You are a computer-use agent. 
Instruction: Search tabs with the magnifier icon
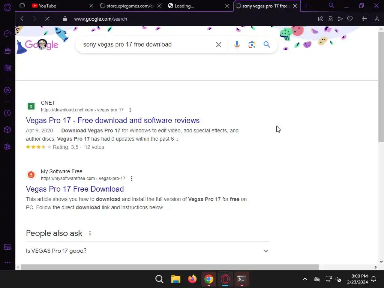point(331,5)
